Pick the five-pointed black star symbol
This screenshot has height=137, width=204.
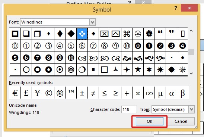(138, 70)
